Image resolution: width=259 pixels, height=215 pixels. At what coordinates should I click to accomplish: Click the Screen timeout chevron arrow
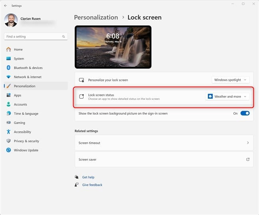coord(248,143)
